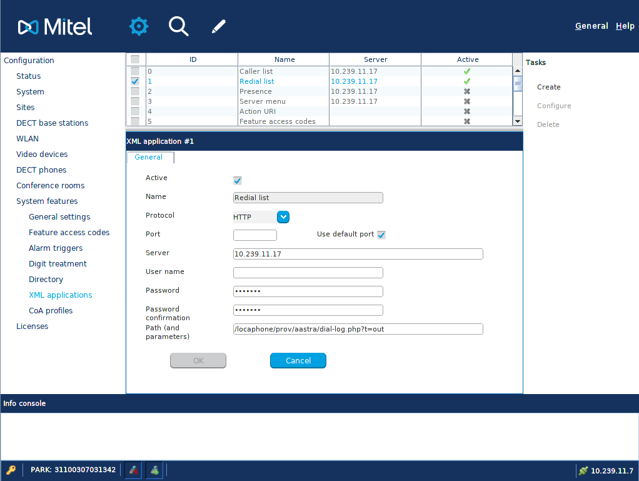Click the key icon in status bar

[11, 470]
